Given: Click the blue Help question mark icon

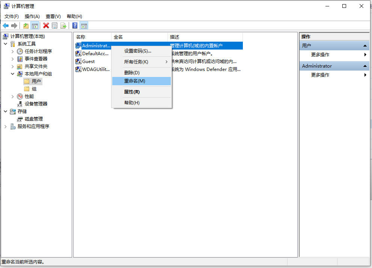Looking at the screenshot, I should point(75,26).
